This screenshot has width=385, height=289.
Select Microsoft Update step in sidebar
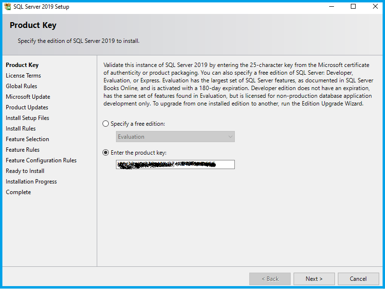[x=28, y=97]
